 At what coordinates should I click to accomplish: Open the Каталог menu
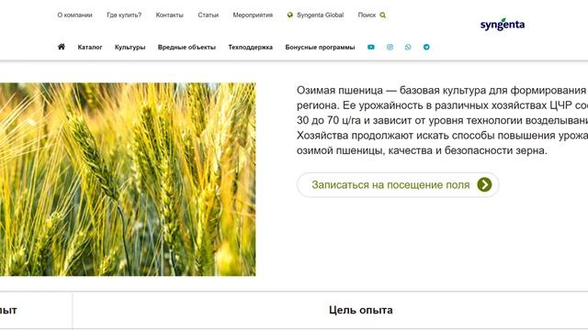(90, 47)
